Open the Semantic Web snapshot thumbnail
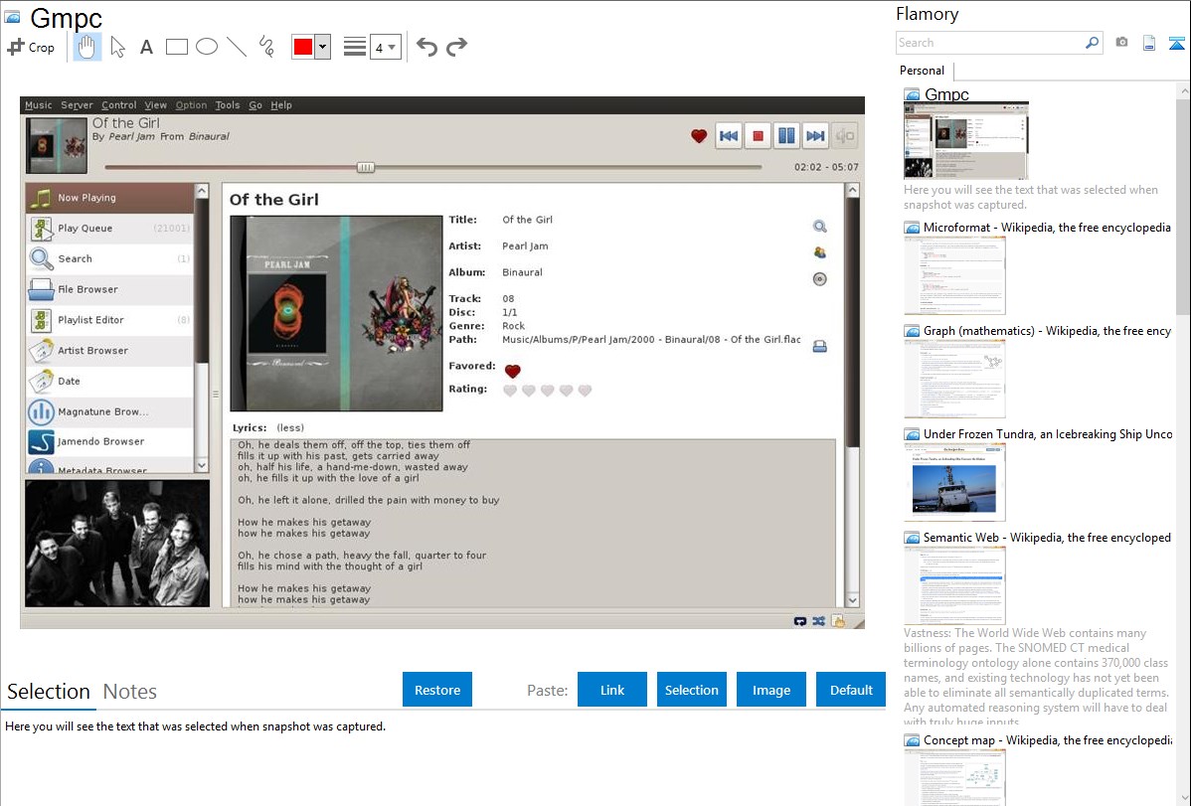 tap(954, 584)
